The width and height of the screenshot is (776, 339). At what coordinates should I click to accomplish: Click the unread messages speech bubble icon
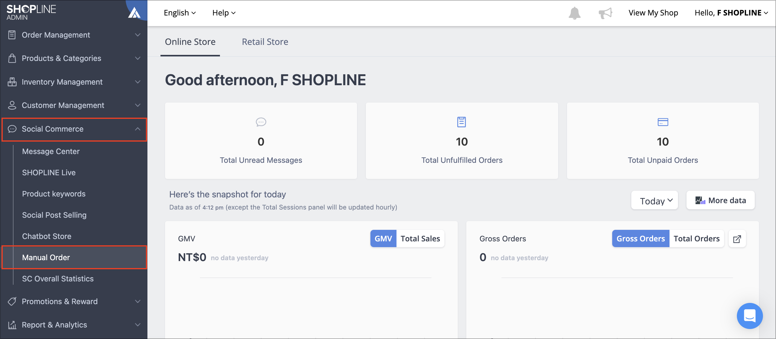pyautogui.click(x=261, y=122)
